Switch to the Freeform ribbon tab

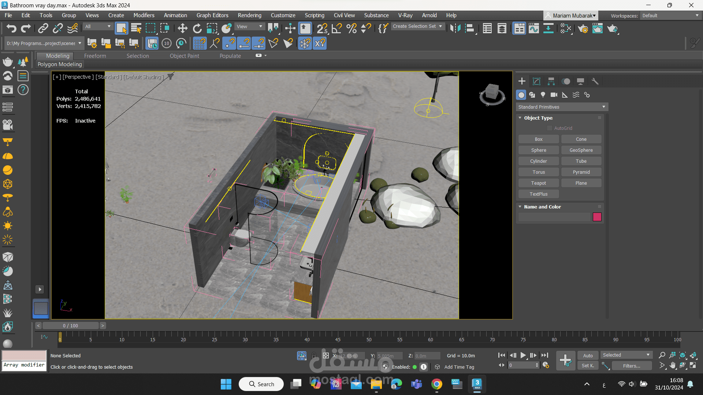95,56
